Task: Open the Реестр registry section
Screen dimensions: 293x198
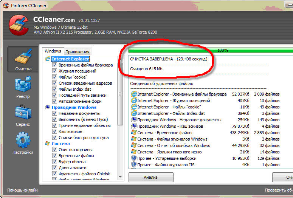Action: 23,87
